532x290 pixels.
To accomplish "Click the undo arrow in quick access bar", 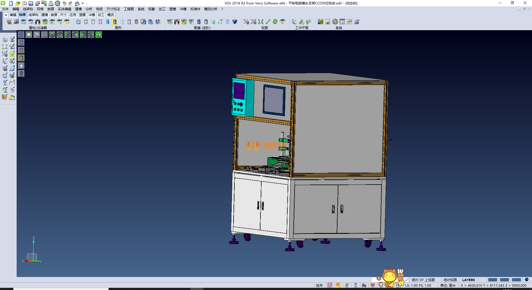I will coord(64,3).
